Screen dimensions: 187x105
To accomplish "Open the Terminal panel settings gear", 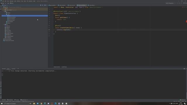I will (x=184, y=69).
